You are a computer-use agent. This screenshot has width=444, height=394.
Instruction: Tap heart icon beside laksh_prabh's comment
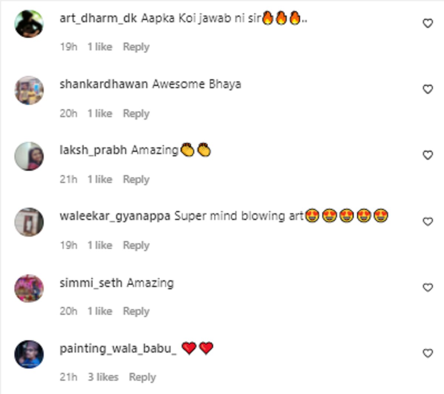[x=428, y=155]
